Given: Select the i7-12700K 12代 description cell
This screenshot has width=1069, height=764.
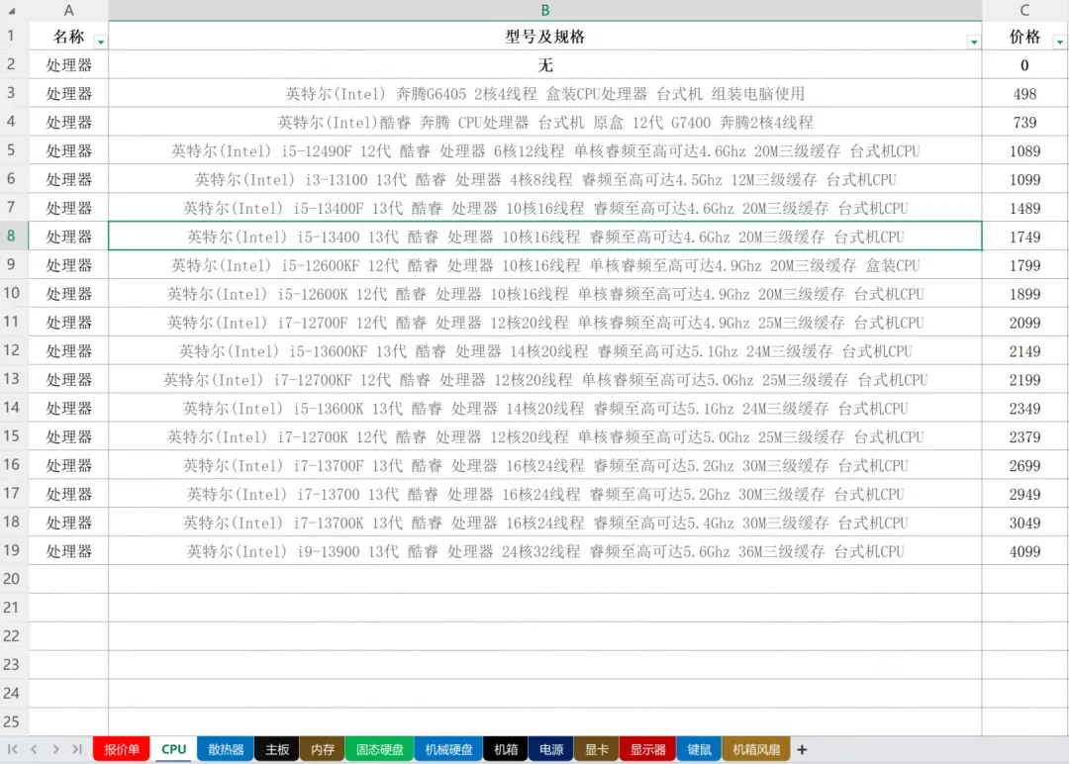Looking at the screenshot, I should tap(544, 436).
